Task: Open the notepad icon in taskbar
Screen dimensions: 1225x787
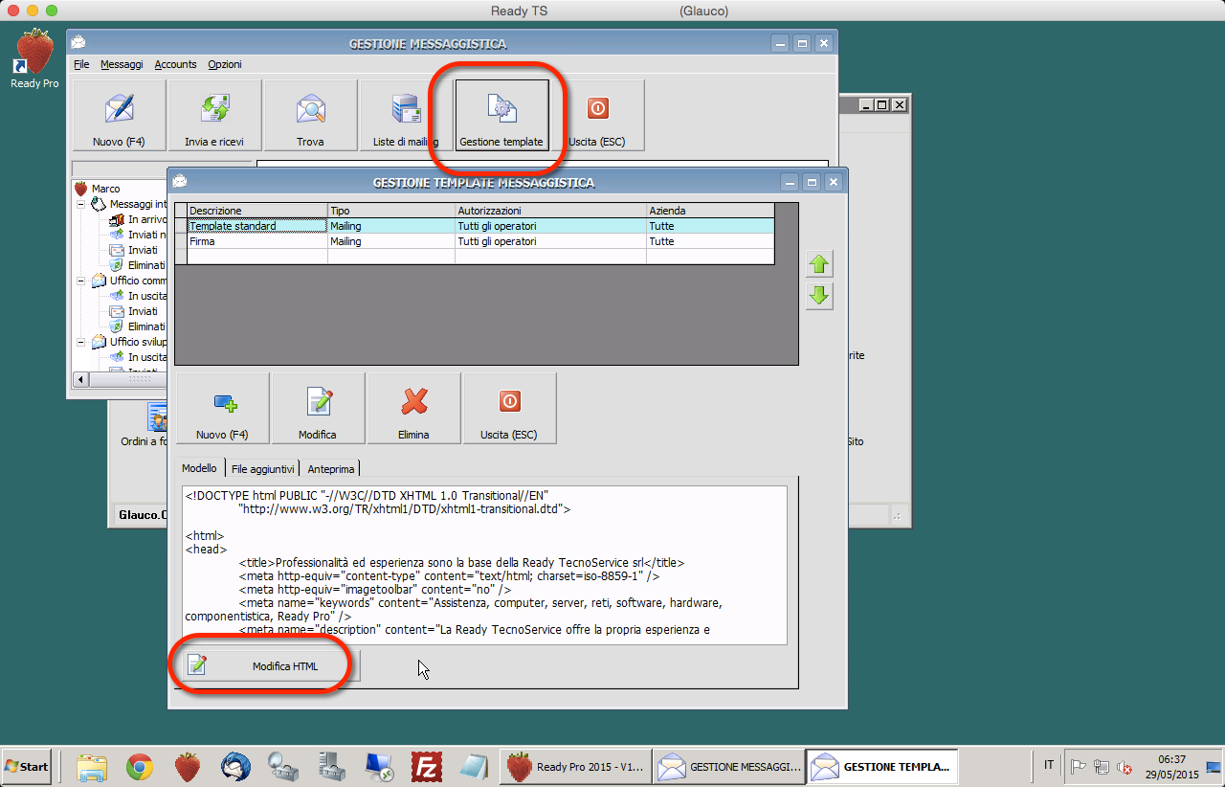Action: [x=475, y=767]
